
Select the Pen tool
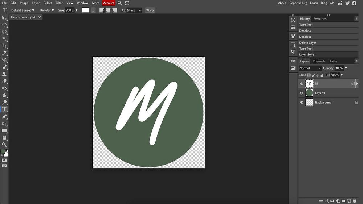(x=4, y=116)
